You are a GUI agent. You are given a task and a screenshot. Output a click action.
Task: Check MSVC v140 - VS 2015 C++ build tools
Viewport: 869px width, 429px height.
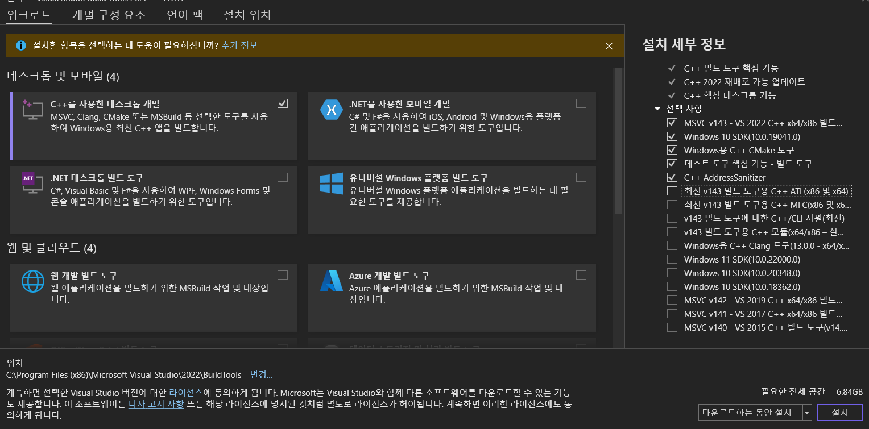tap(672, 327)
